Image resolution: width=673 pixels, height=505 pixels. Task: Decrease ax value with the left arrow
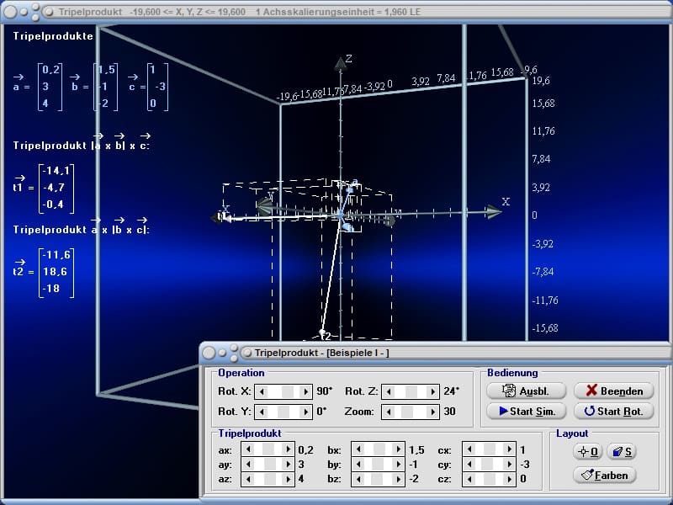coord(248,449)
